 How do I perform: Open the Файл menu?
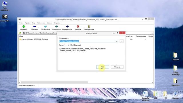click(x=21, y=23)
